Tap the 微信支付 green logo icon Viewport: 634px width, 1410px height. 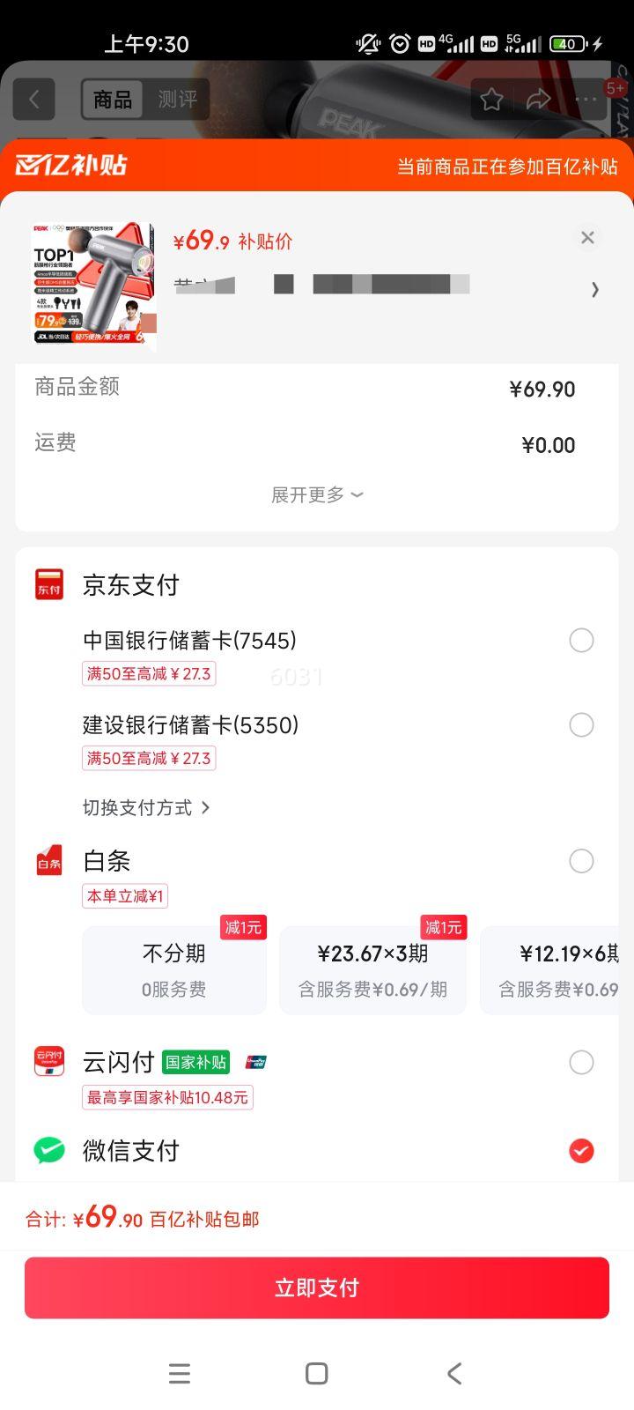pyautogui.click(x=49, y=1150)
